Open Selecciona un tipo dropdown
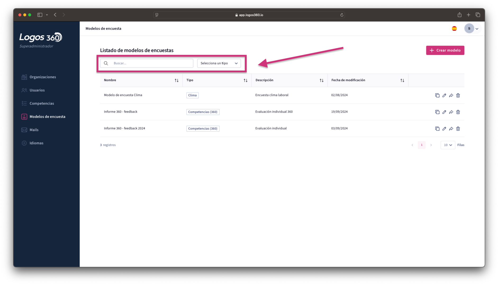Screen dimensions: 498x284 [219, 63]
